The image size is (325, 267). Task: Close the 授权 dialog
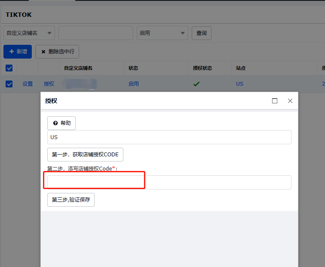click(x=290, y=101)
